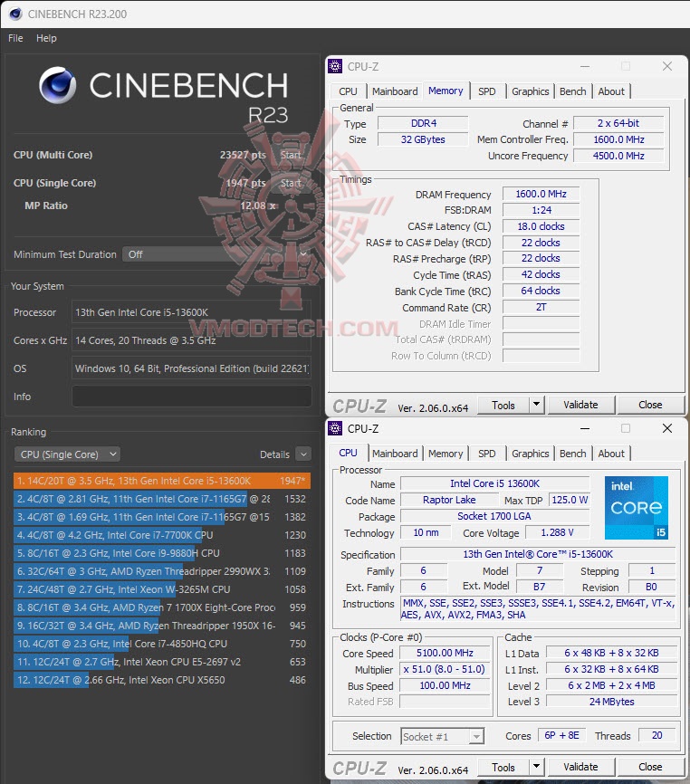
Task: Expand the ranking Details chevron
Action: pos(303,454)
